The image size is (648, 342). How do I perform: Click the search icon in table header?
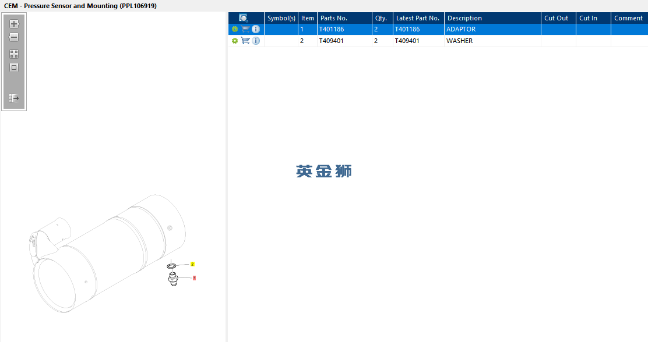[x=244, y=18]
